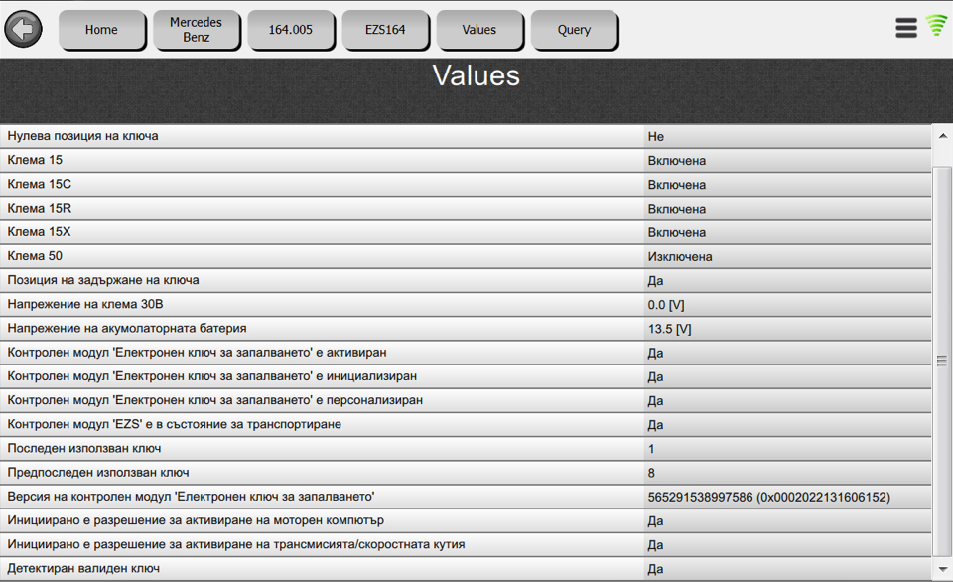Click the row ending 'скоростната кутия'

[x=465, y=545]
